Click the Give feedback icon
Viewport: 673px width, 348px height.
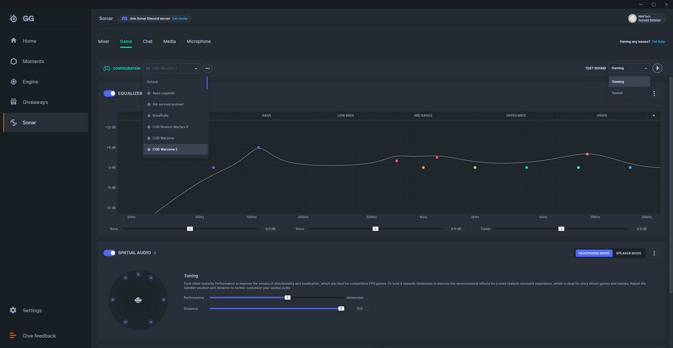click(x=13, y=336)
